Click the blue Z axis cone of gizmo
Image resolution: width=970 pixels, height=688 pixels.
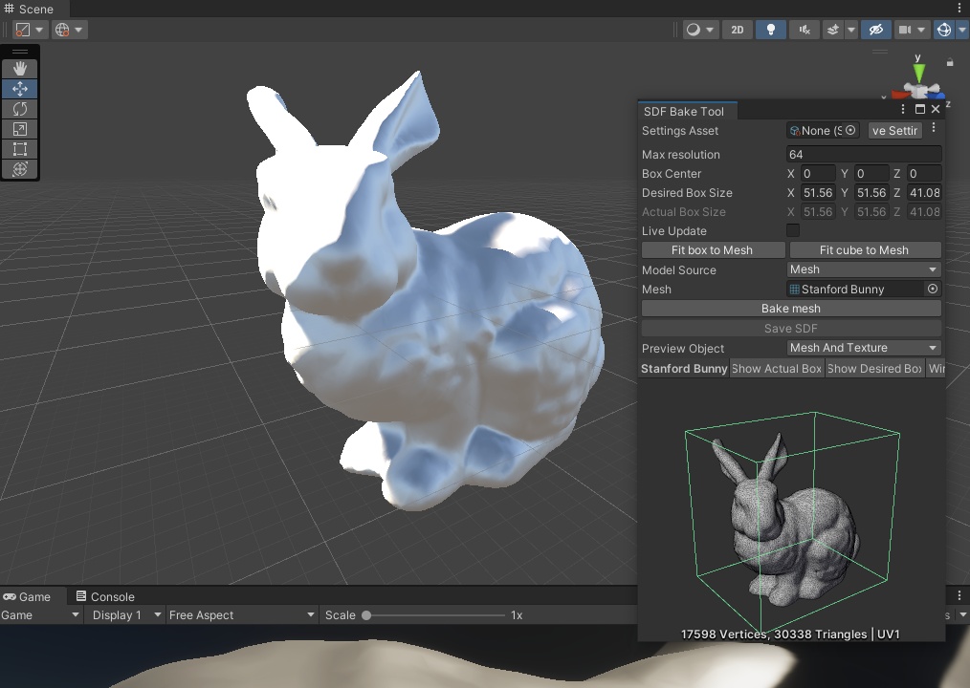tap(936, 95)
